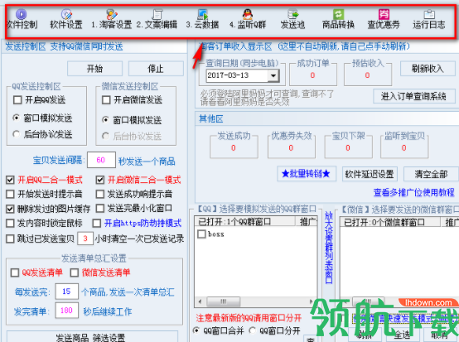Click the 每发送完 item count field
The width and height of the screenshot is (459, 342).
pyautogui.click(x=67, y=291)
